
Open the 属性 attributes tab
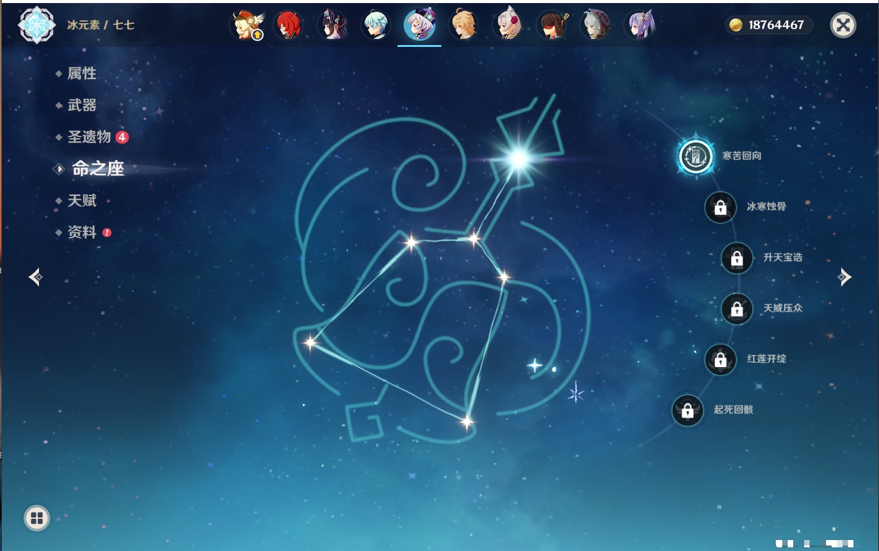point(82,74)
